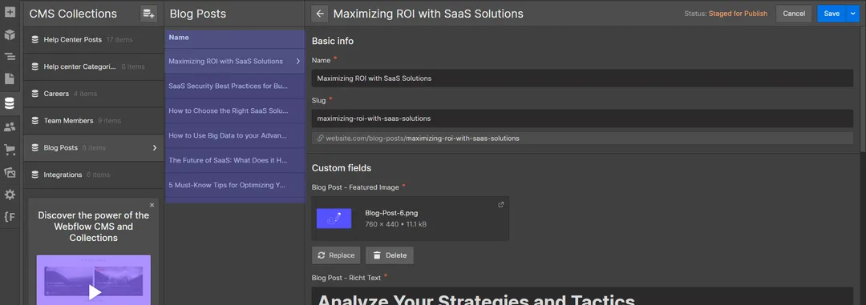The height and width of the screenshot is (305, 866).
Task: Open the Help center Categories collection
Action: 94,66
